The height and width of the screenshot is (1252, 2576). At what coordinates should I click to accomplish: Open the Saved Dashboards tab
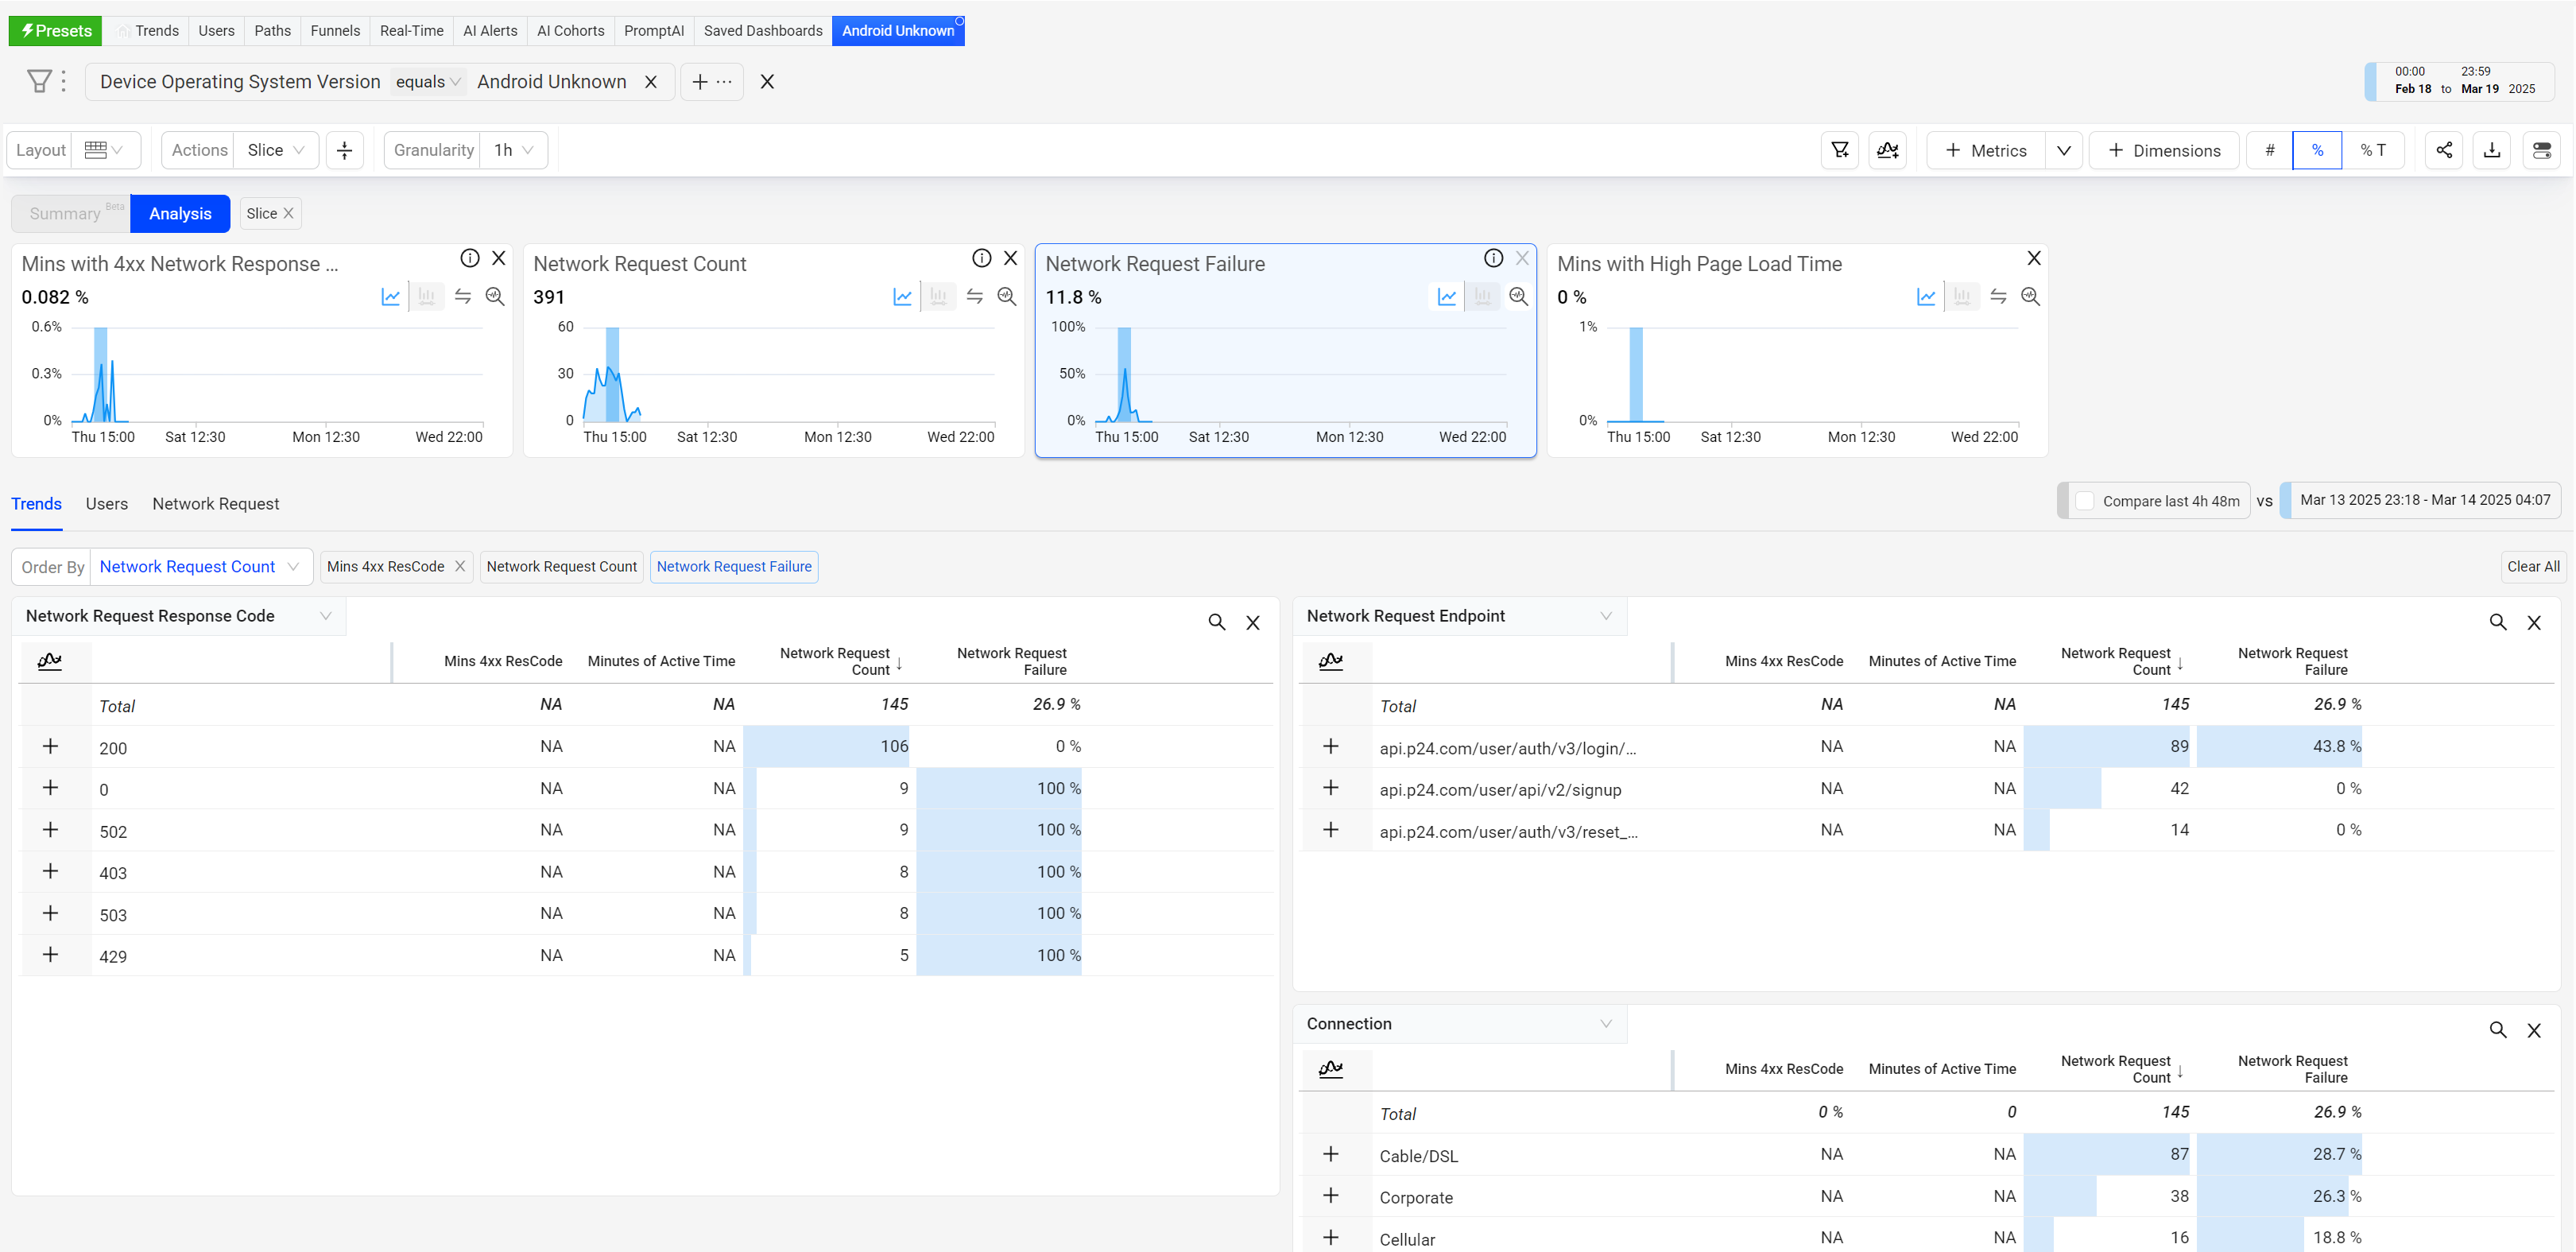click(763, 31)
